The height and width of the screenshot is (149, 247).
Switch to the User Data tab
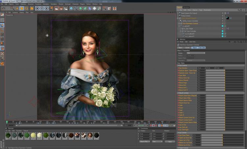(202, 48)
